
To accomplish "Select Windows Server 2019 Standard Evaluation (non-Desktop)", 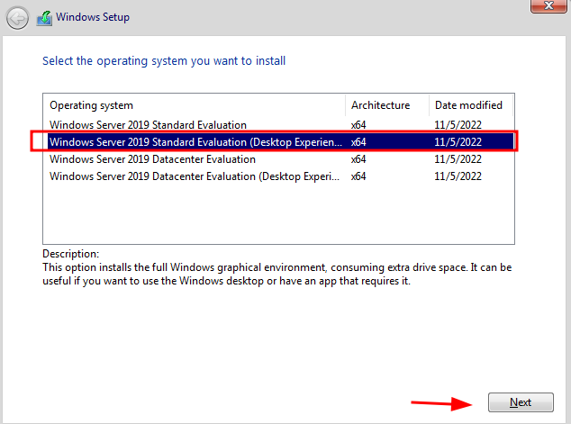I will coord(278,125).
